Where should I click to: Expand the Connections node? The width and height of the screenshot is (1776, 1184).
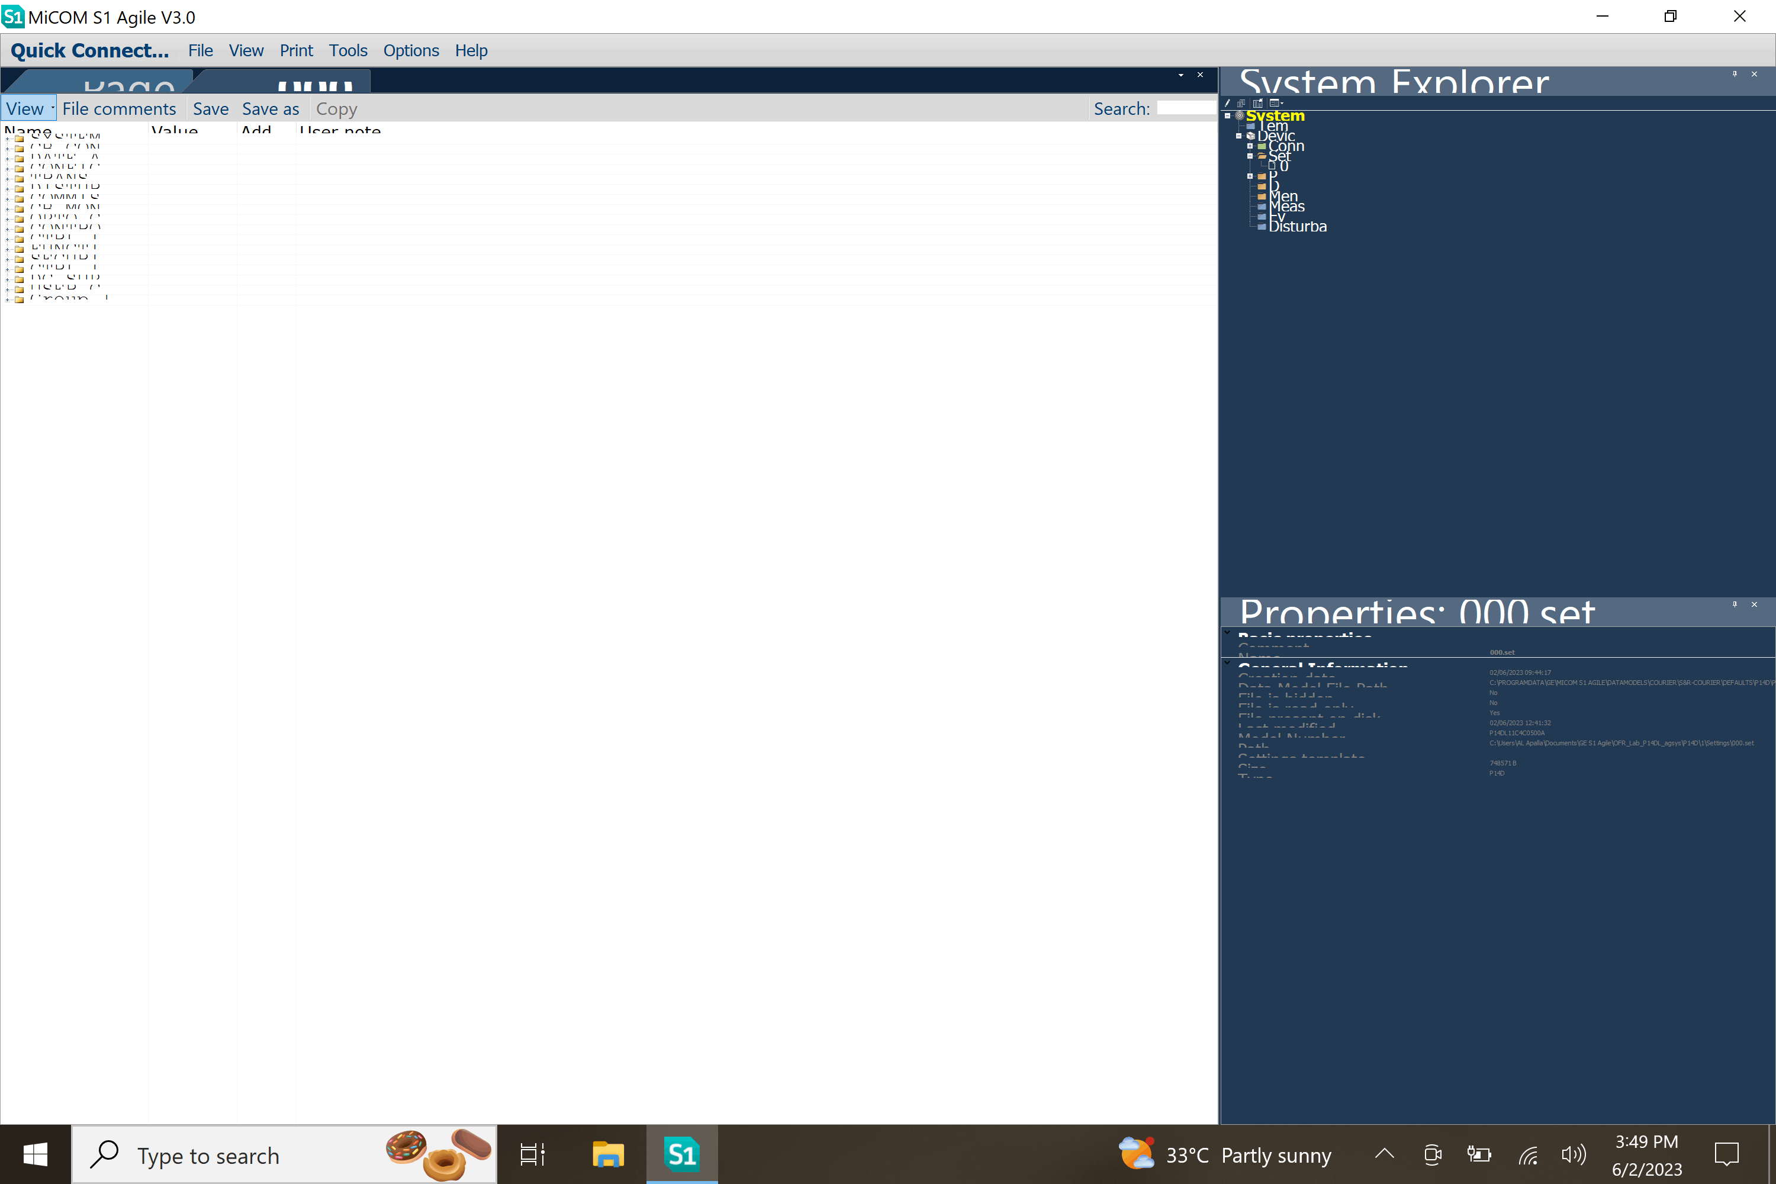1250,146
